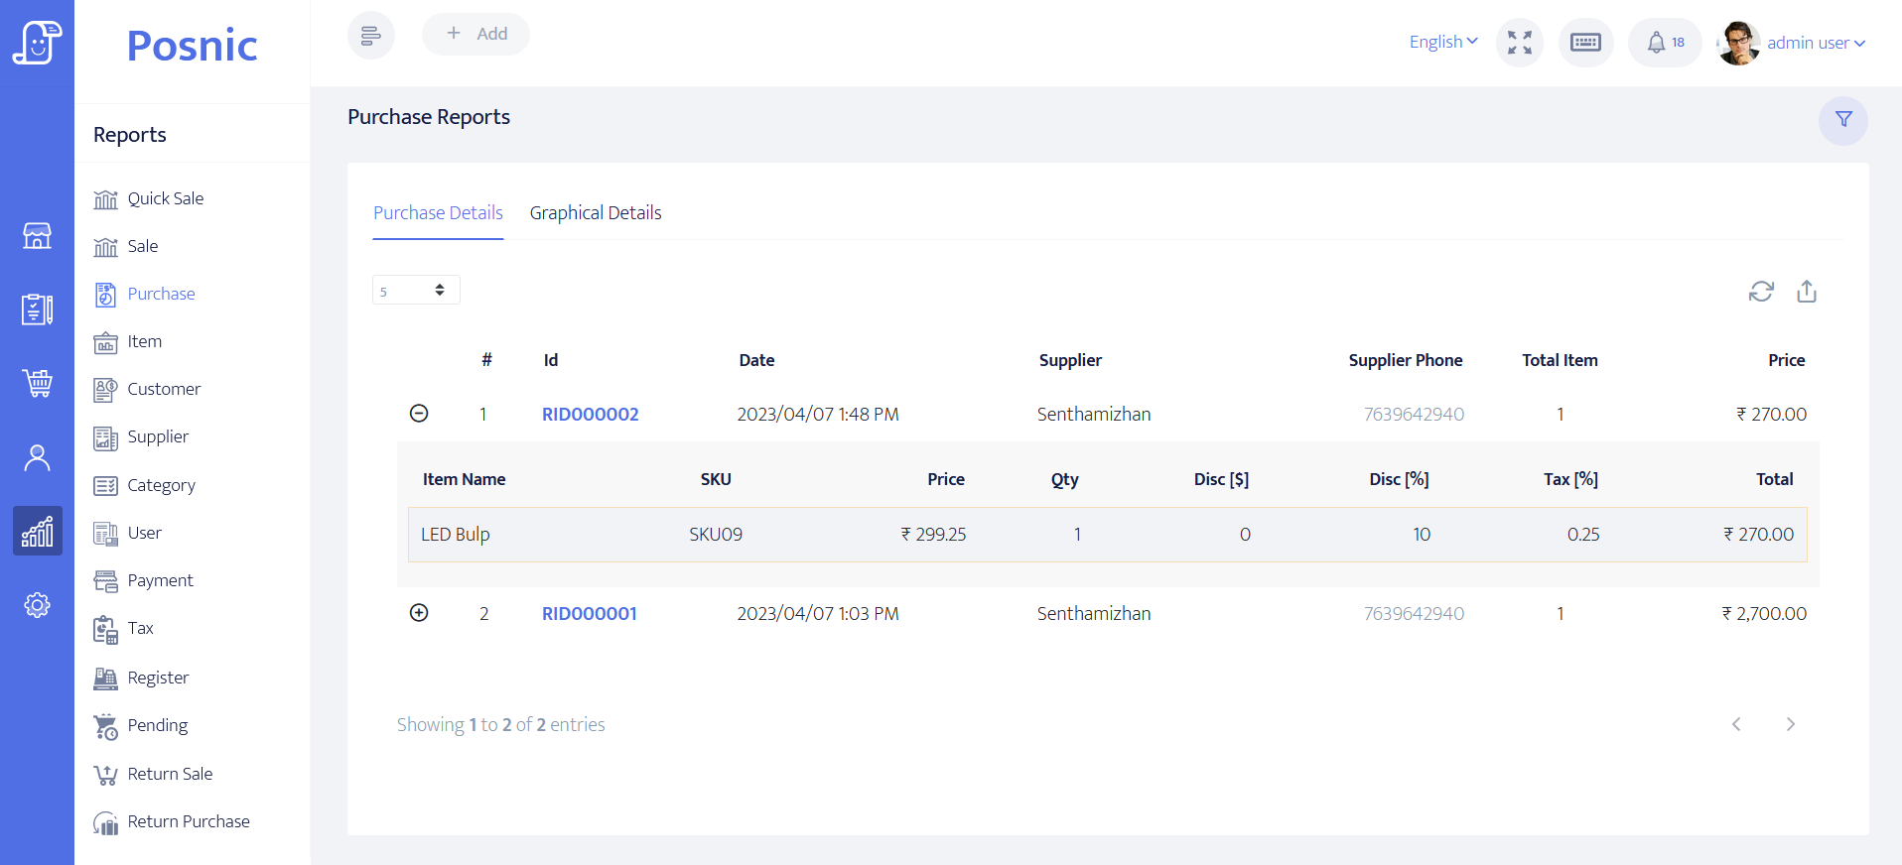1902x865 pixels.
Task: Open the filter icon for Purchase Reports
Action: coord(1842,120)
